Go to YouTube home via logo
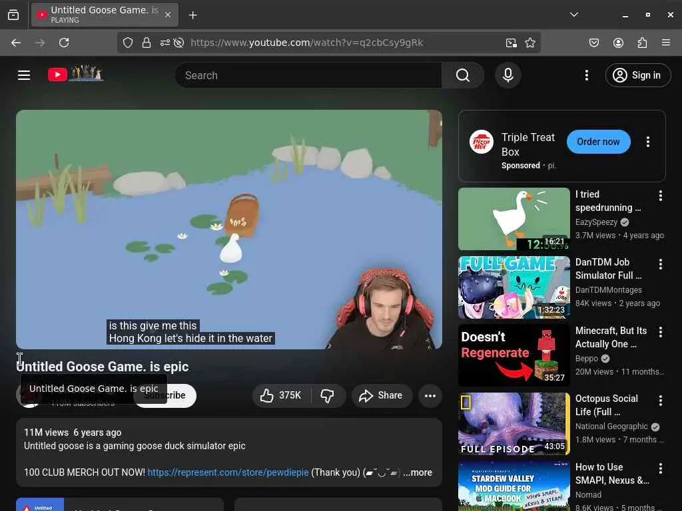 pos(75,75)
